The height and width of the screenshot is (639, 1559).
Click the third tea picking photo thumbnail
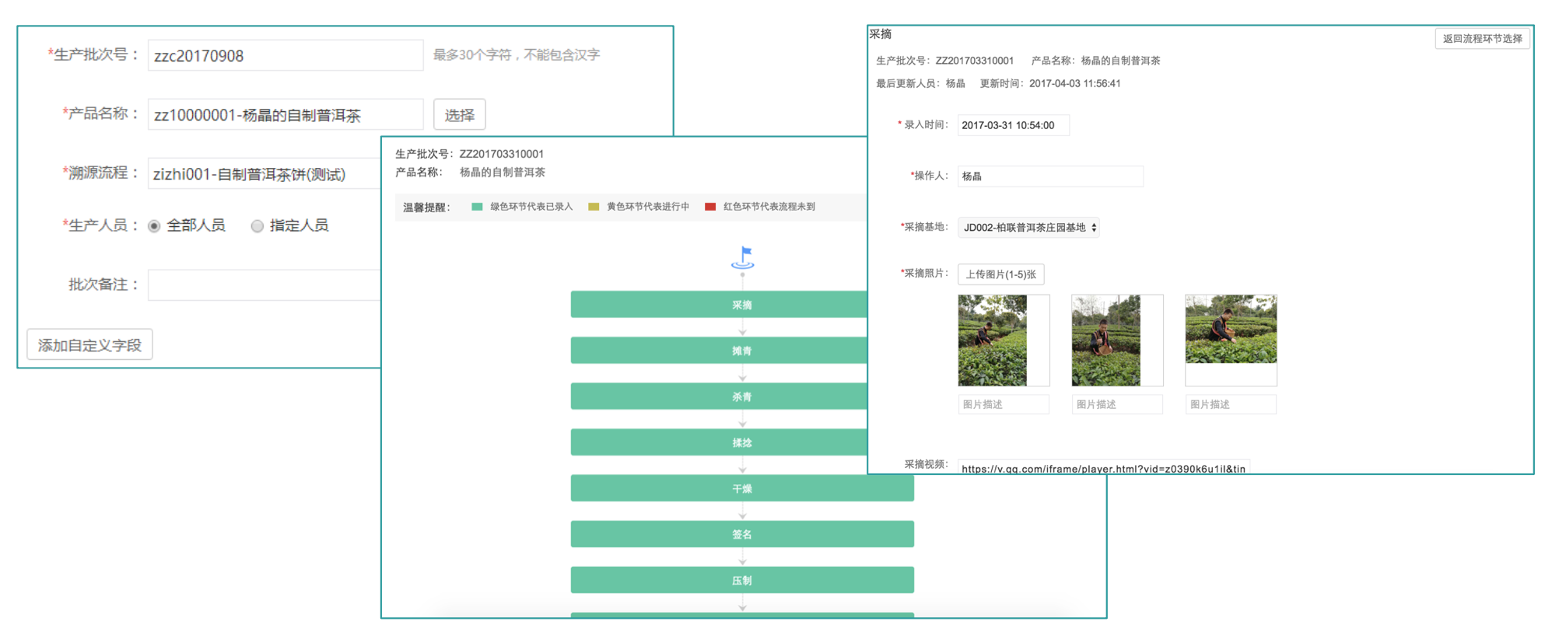tap(1231, 330)
